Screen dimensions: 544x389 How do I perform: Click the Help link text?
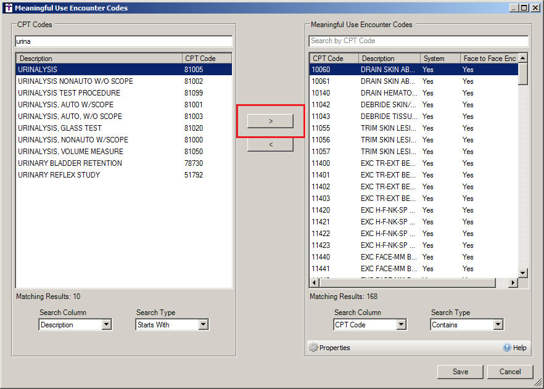tap(519, 348)
